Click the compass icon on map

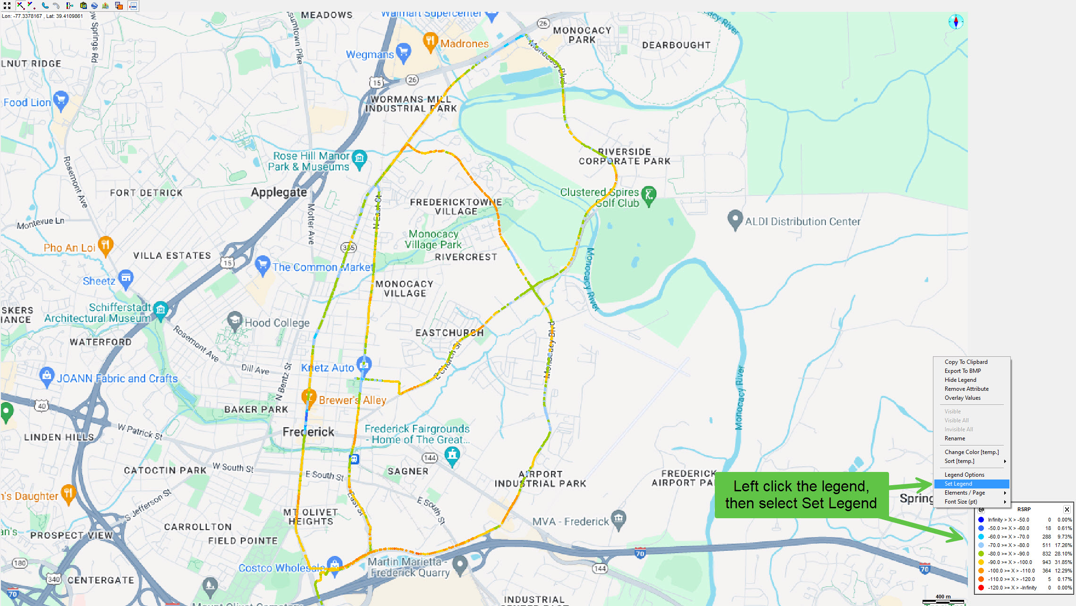coord(956,22)
